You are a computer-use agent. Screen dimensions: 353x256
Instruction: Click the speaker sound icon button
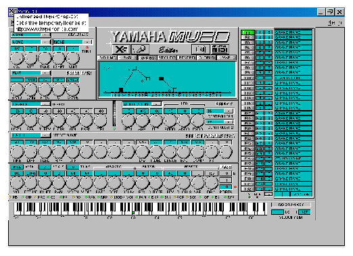click(x=200, y=49)
